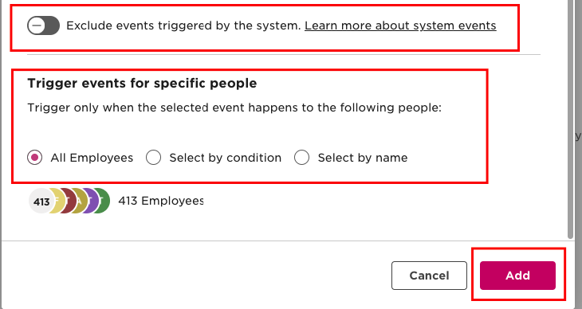Screen dimensions: 582x309
Task: Choose the Select by name radio circle
Action: (x=302, y=158)
